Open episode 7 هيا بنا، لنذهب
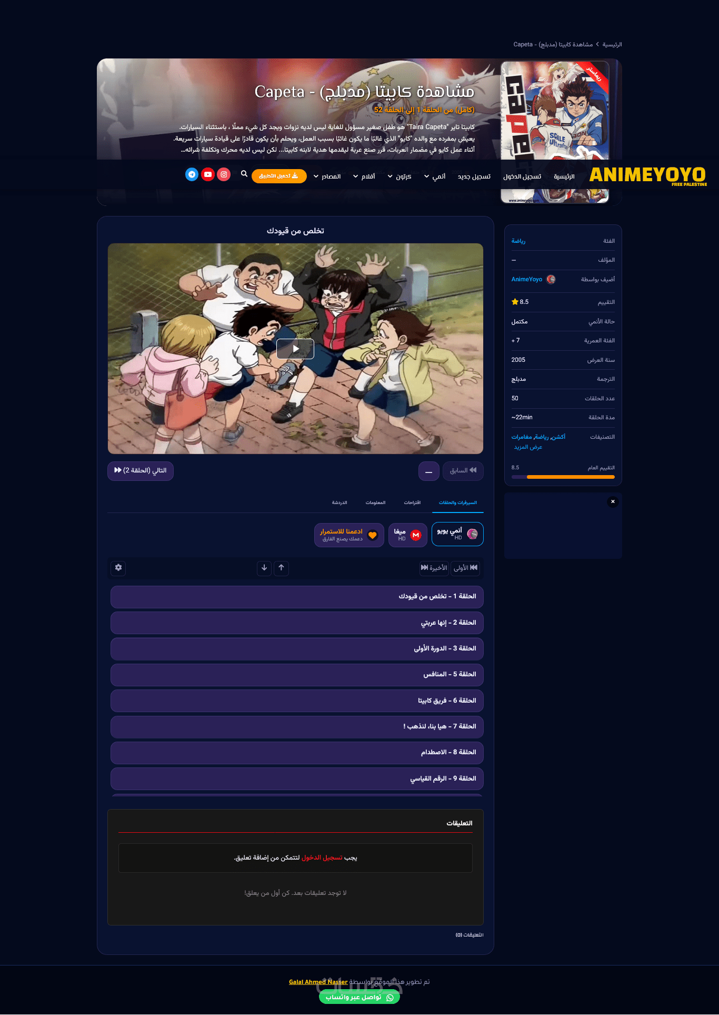 click(x=297, y=726)
